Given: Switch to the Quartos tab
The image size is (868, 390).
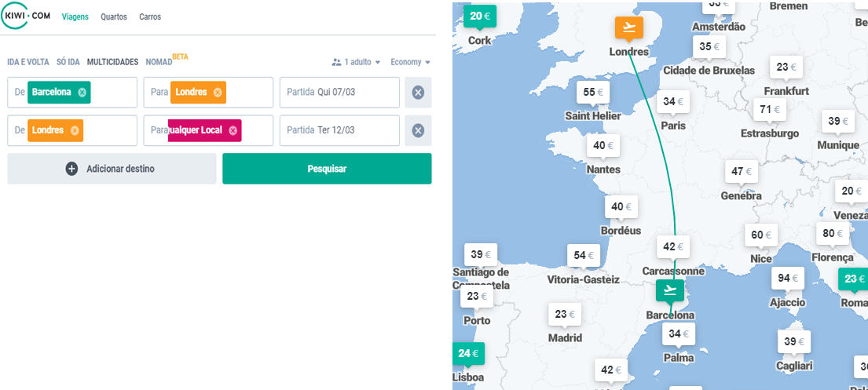Looking at the screenshot, I should pos(114,16).
